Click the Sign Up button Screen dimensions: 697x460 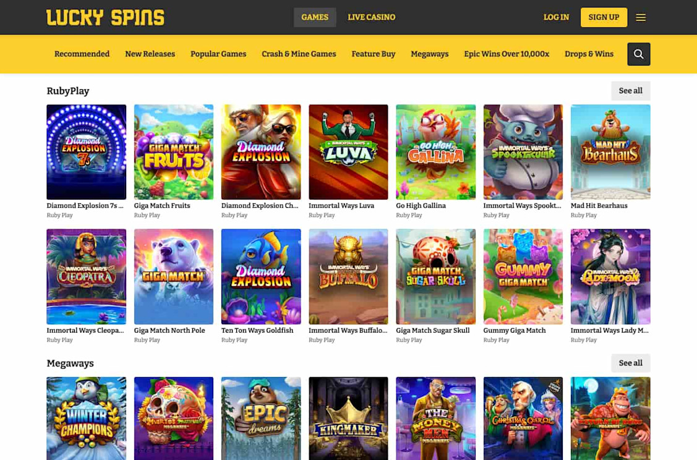point(604,17)
